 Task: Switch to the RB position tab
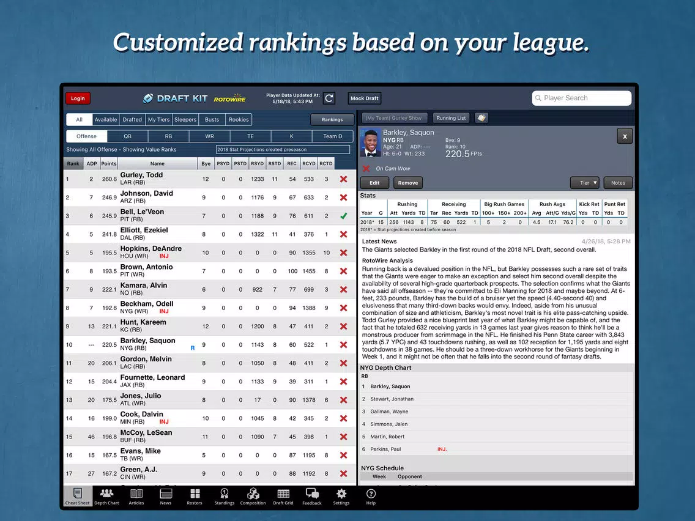(168, 136)
